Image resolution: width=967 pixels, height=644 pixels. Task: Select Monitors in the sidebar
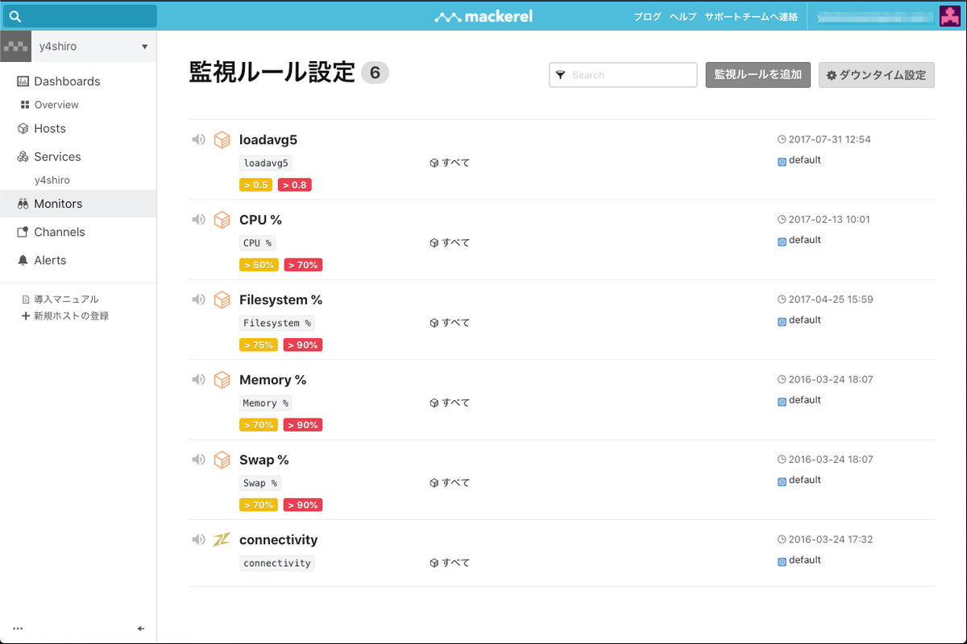pyautogui.click(x=78, y=204)
